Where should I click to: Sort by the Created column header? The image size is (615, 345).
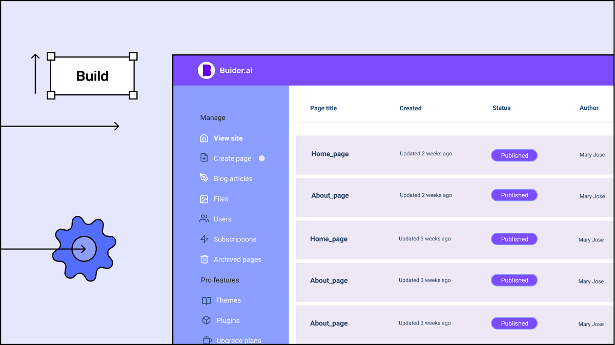point(411,108)
